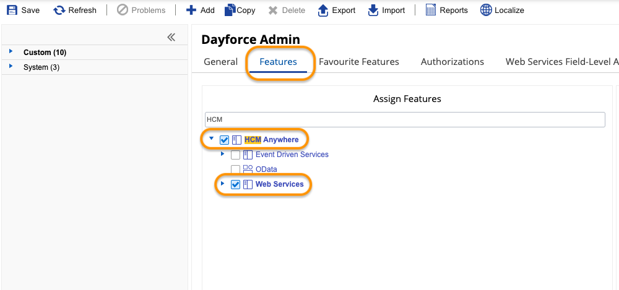Click the feature icon beside HCM Anywhere
This screenshot has width=619, height=290.
pos(236,140)
